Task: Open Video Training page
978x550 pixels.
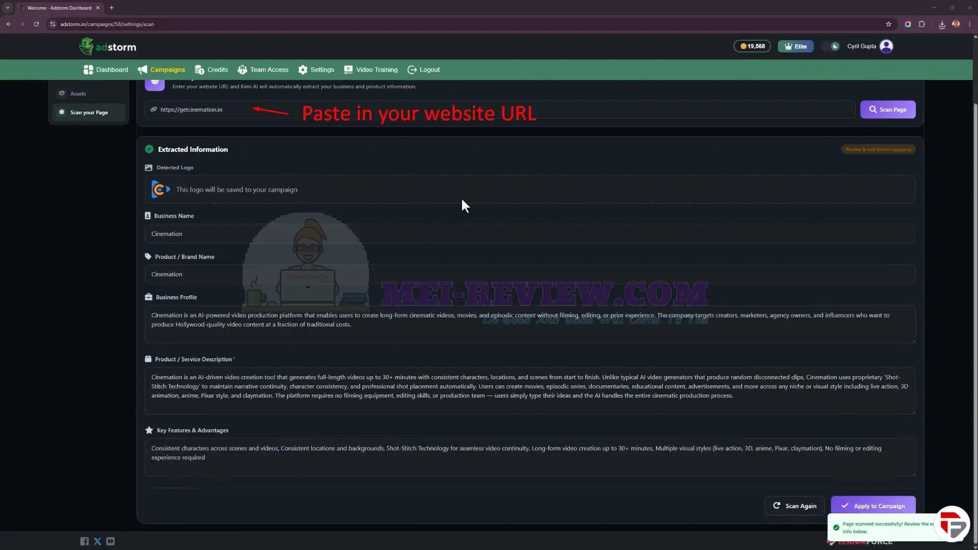Action: 371,70
